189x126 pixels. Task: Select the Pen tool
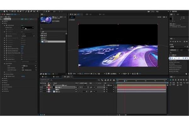tap(20, 11)
